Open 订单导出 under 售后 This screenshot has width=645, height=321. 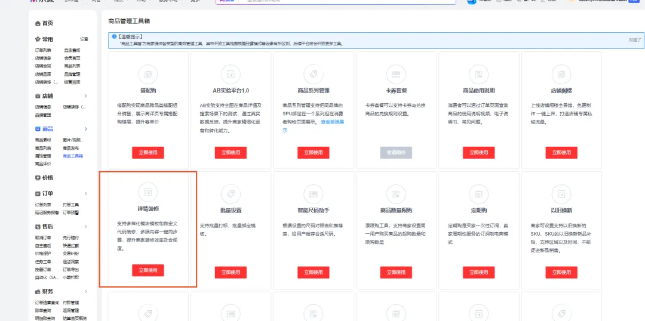(x=70, y=270)
